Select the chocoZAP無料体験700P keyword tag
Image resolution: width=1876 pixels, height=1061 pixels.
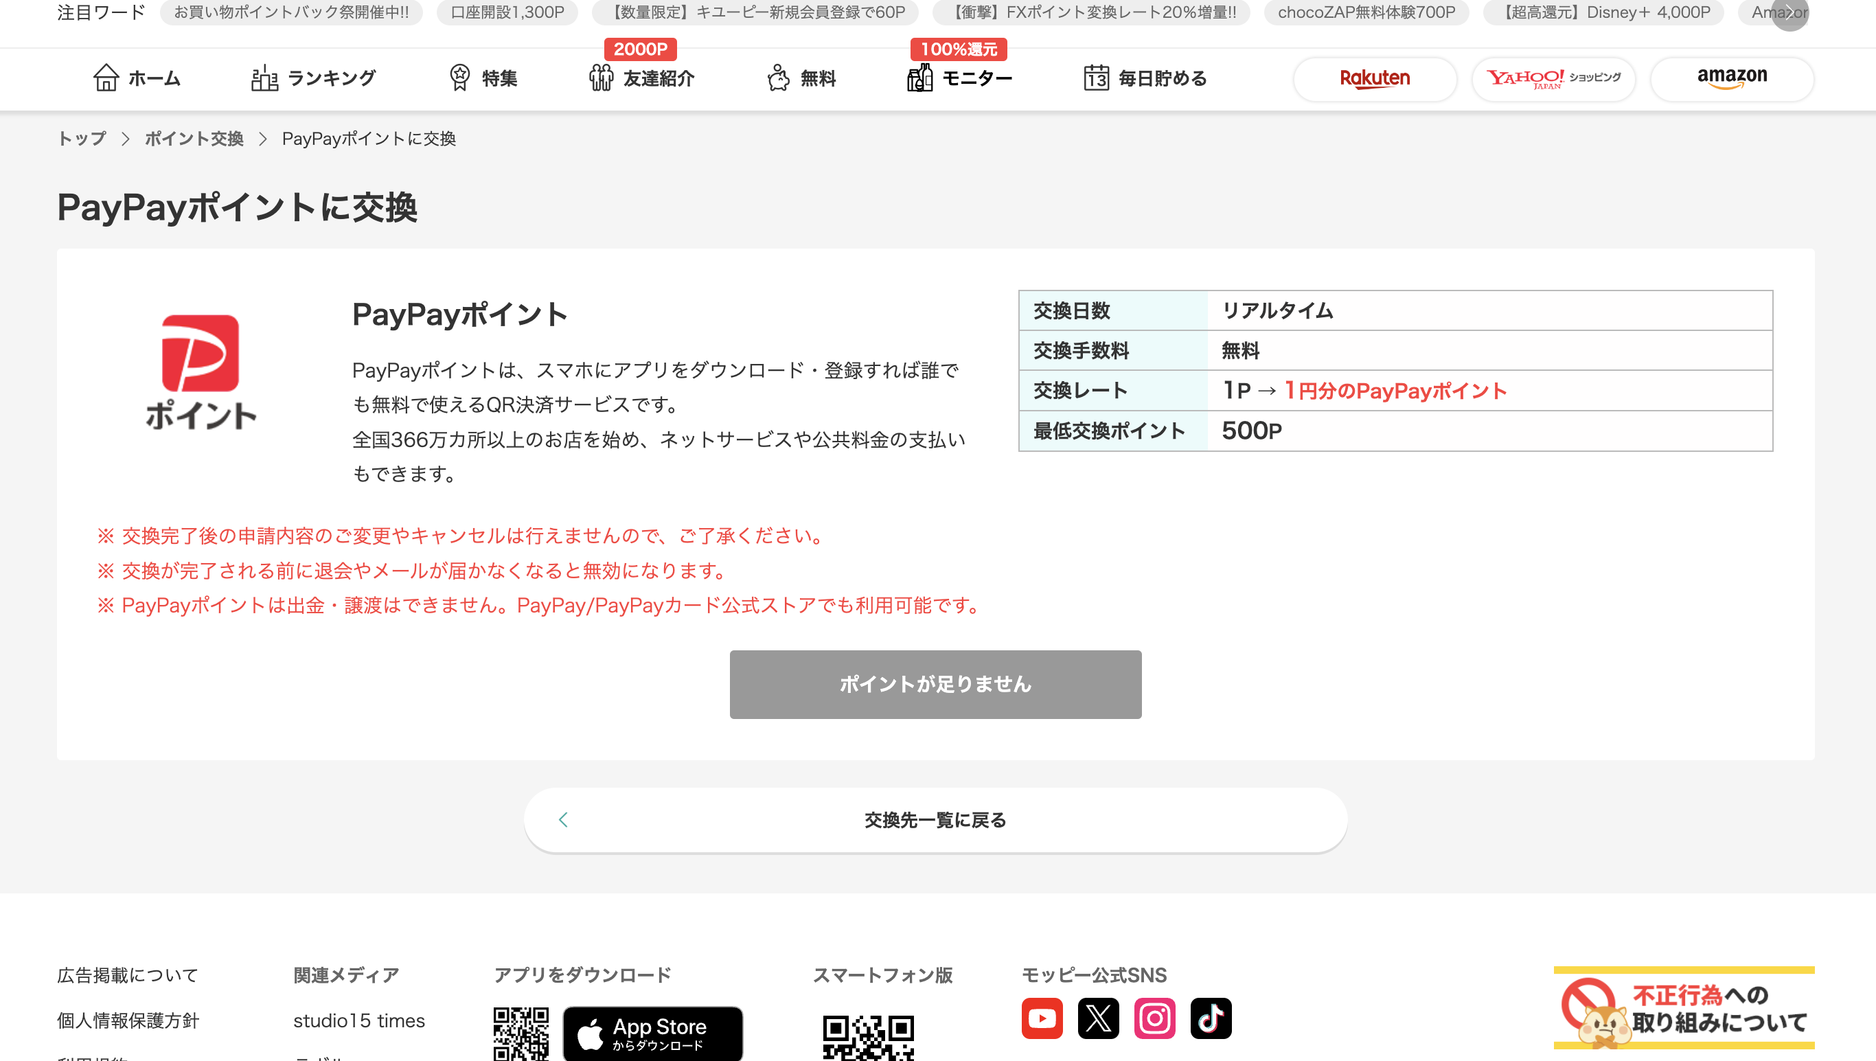tap(1366, 12)
